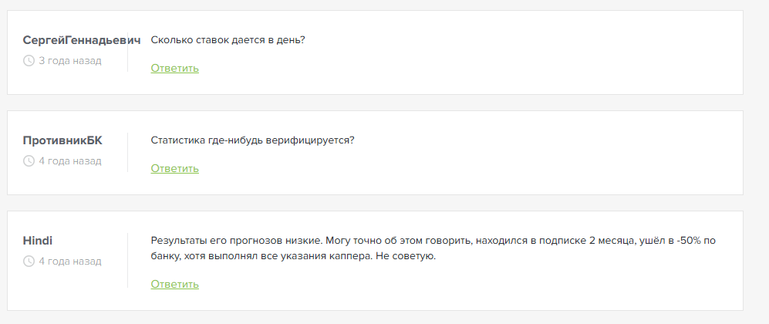Open the ПротивникБК username
This screenshot has height=324, width=769.
pos(62,140)
